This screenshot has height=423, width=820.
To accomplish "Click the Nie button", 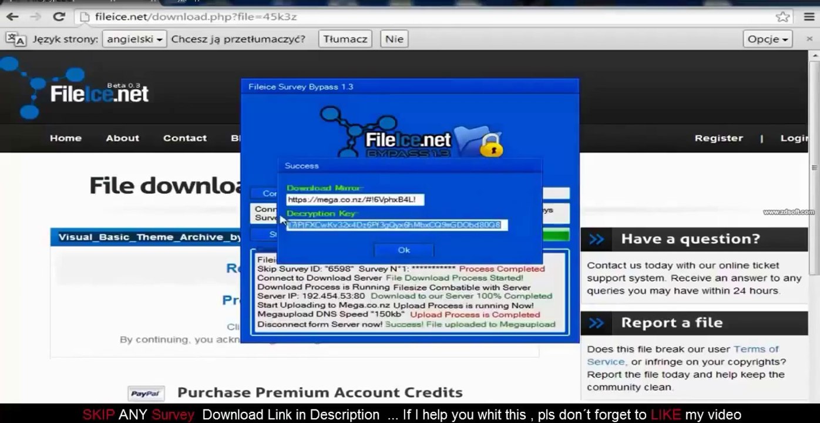I will [x=394, y=39].
